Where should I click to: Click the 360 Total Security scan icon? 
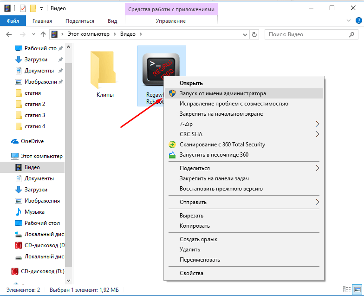point(172,145)
